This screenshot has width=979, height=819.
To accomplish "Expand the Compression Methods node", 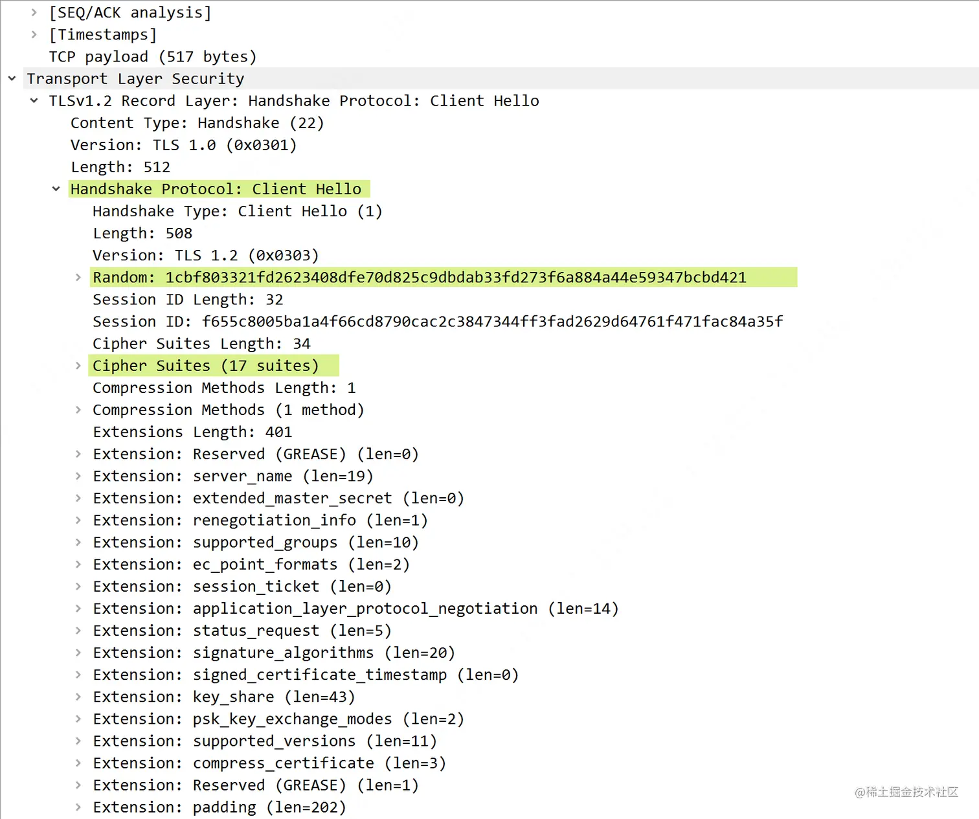I will click(78, 409).
